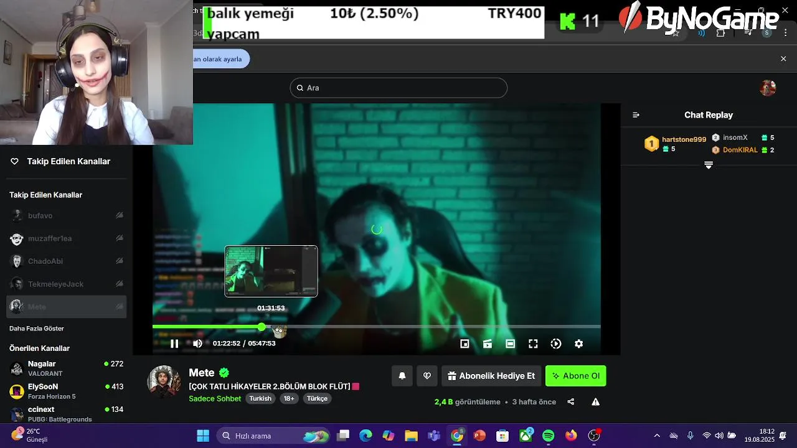797x448 pixels.
Task: Click the Ara search field
Action: (x=398, y=88)
